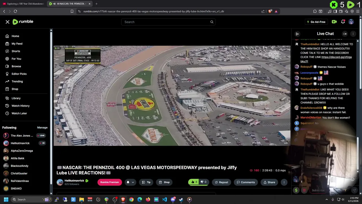The width and height of the screenshot is (362, 204).
Task: Click the Subscribe button in chat
Action: tap(318, 190)
